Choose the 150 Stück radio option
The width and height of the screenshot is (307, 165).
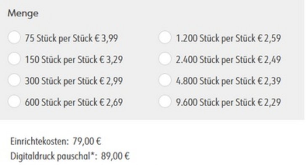14,59
